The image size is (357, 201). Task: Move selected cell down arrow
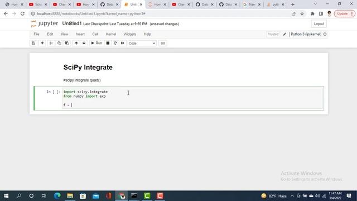tap(84, 43)
